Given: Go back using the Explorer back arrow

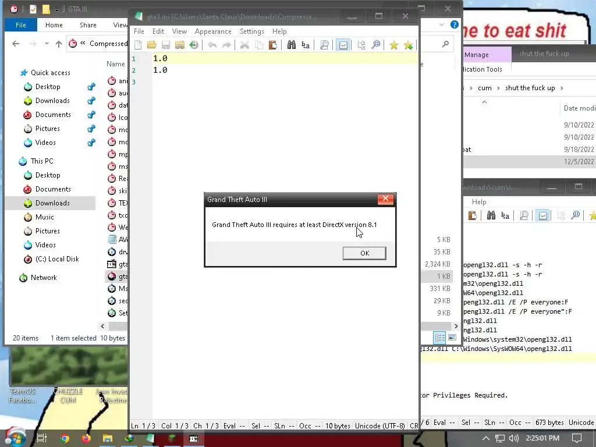Looking at the screenshot, I should [16, 44].
